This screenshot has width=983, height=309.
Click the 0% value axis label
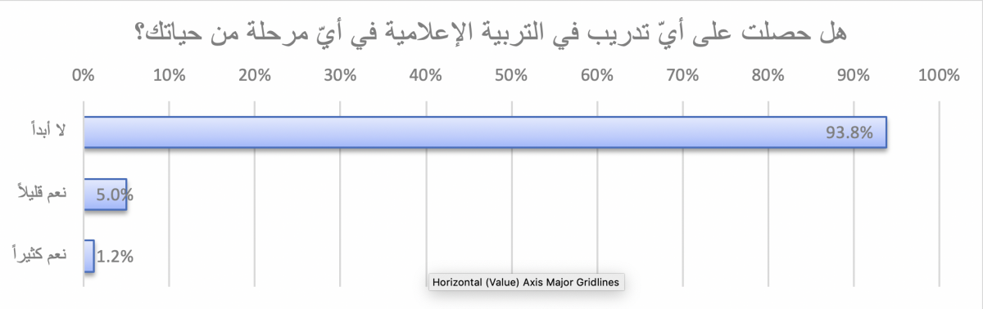pos(84,76)
